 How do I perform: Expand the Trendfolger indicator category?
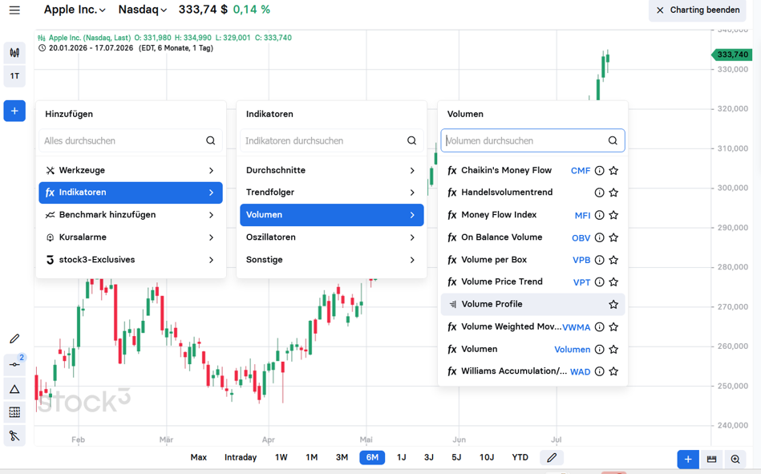(x=332, y=192)
